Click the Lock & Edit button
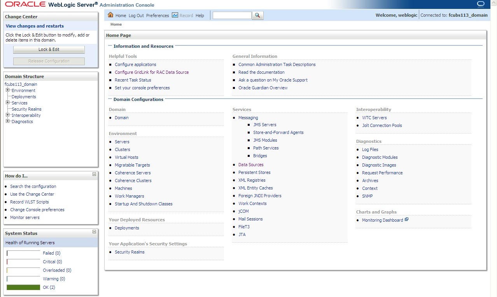This screenshot has height=297, width=497. pyautogui.click(x=49, y=50)
